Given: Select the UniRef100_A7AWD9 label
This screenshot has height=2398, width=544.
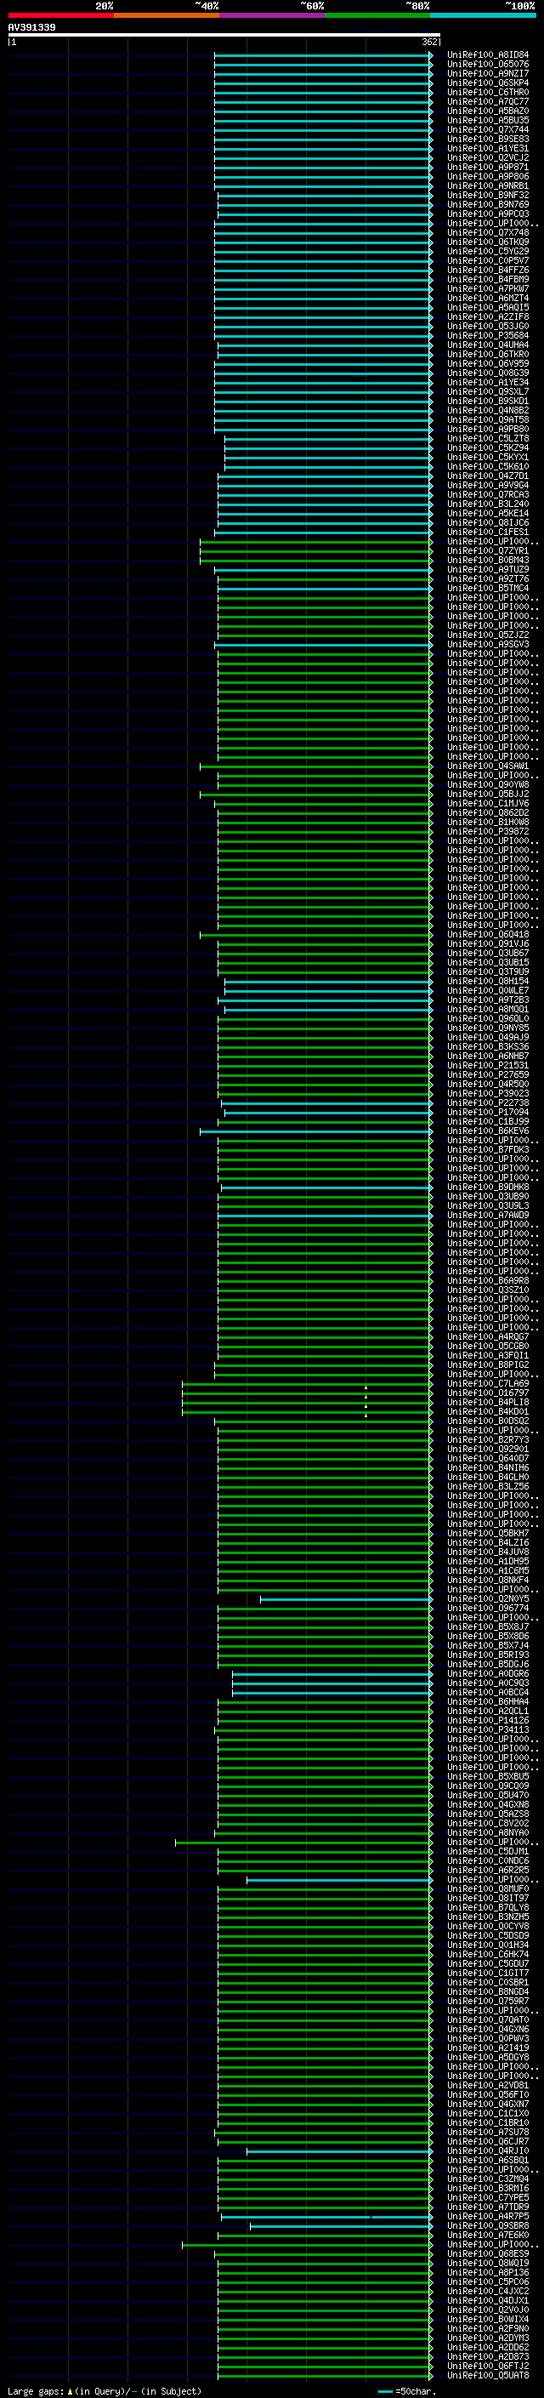Looking at the screenshot, I should pos(488,1215).
